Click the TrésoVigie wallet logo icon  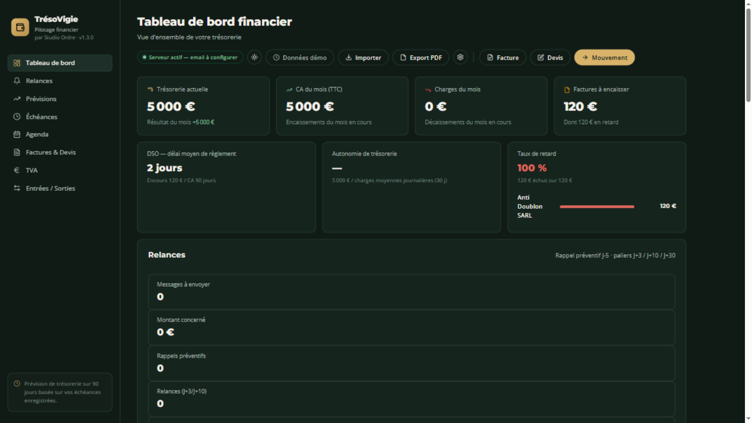point(20,27)
